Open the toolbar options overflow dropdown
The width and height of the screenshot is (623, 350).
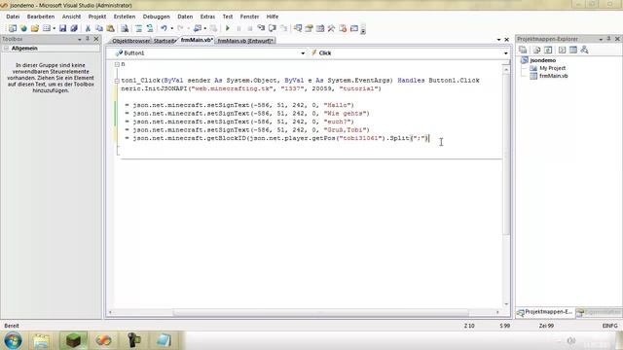pyautogui.click(x=363, y=29)
